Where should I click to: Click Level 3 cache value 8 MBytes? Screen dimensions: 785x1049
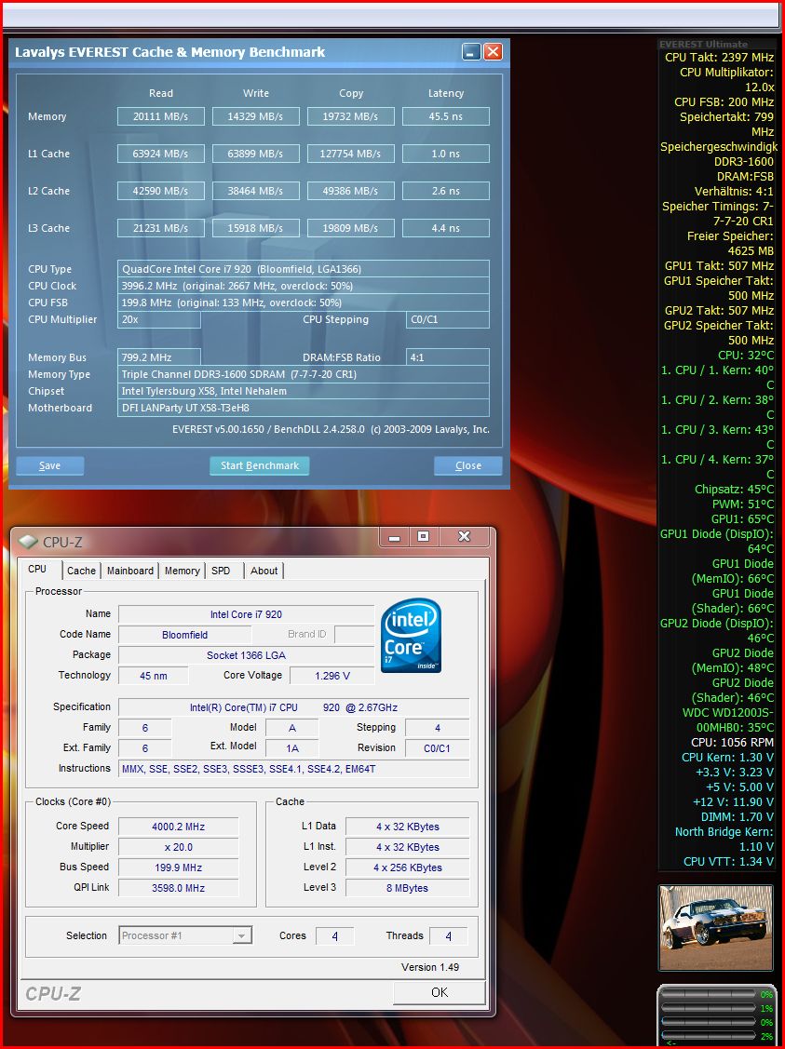tap(407, 888)
